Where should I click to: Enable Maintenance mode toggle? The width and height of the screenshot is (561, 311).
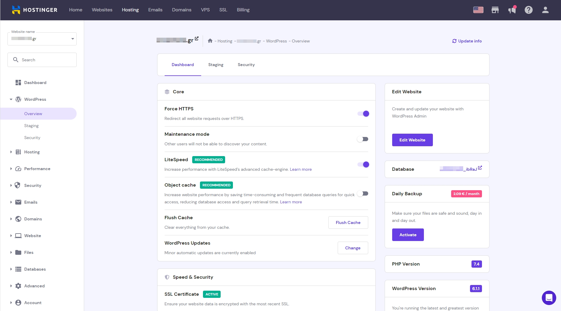(363, 139)
